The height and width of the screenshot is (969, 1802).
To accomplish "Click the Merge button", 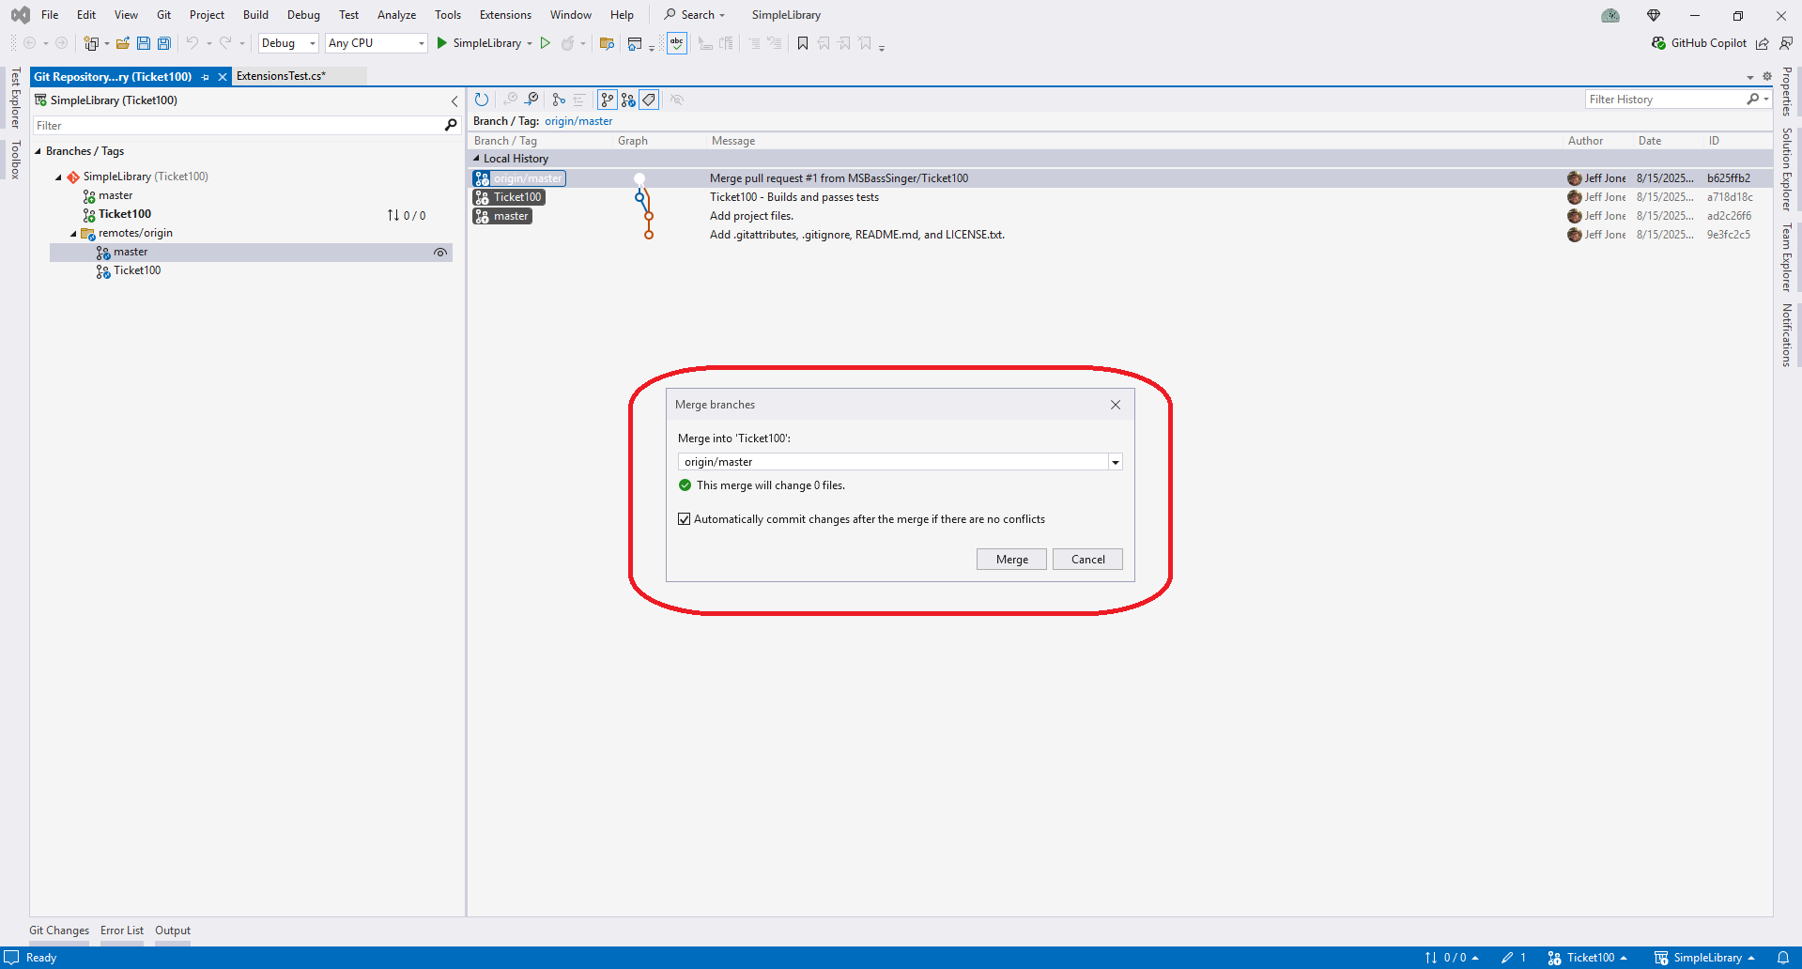I will pos(1011,560).
